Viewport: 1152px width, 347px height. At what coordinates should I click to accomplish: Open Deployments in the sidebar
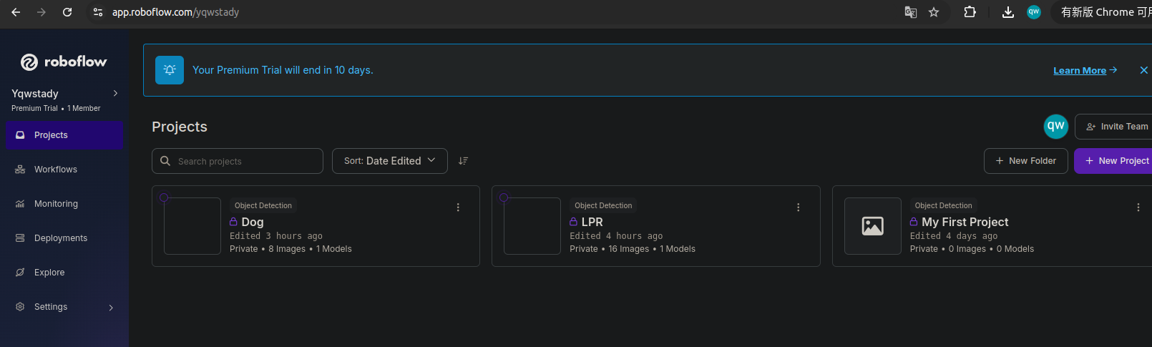click(x=64, y=238)
